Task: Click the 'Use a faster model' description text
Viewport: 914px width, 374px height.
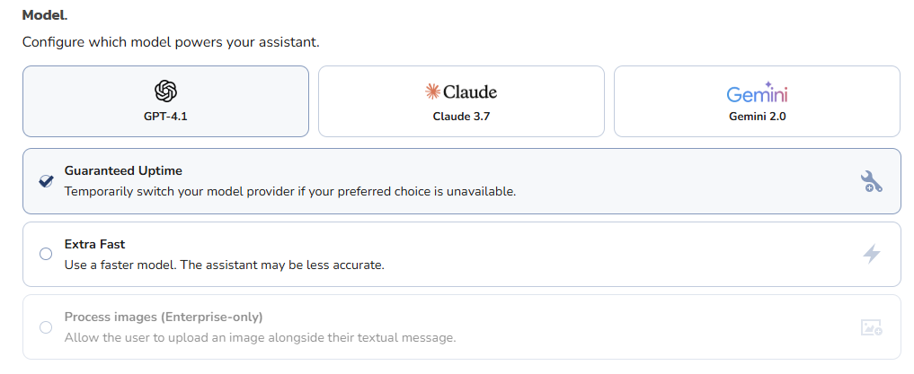Action: point(224,265)
